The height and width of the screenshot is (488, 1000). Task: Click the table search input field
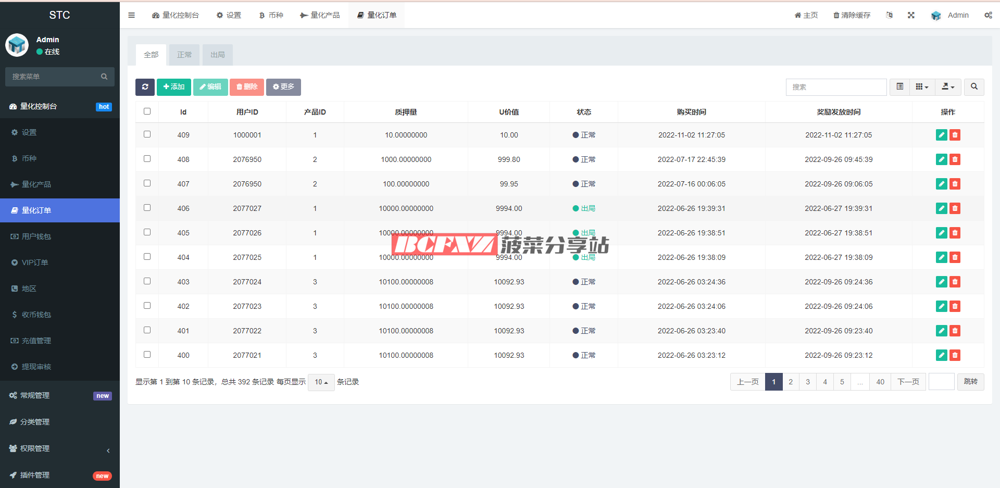point(836,87)
